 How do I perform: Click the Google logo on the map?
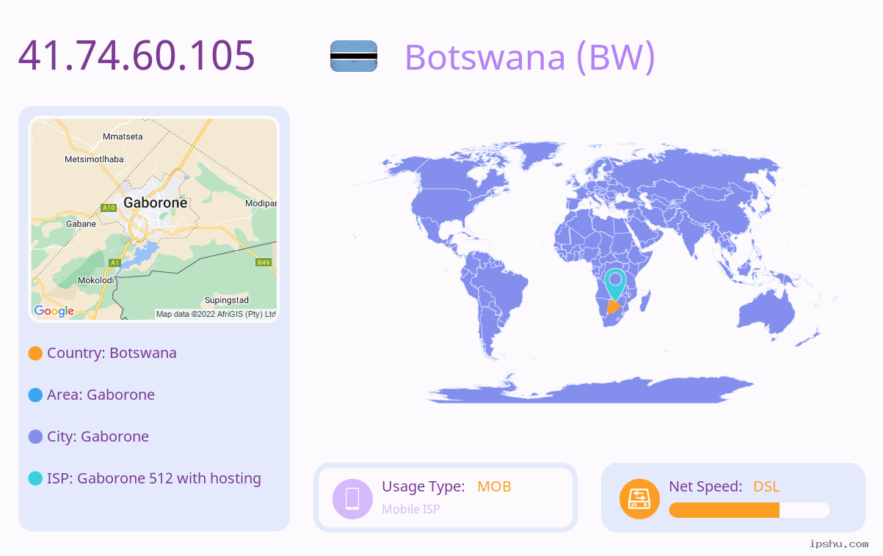point(54,311)
